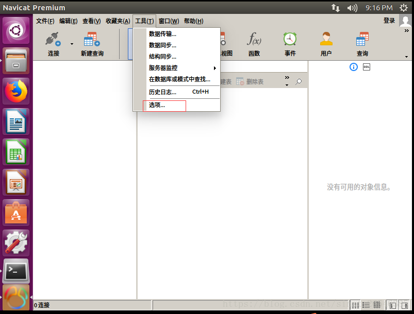Click the 0连接 status bar text
This screenshot has width=414, height=314.
coord(42,305)
